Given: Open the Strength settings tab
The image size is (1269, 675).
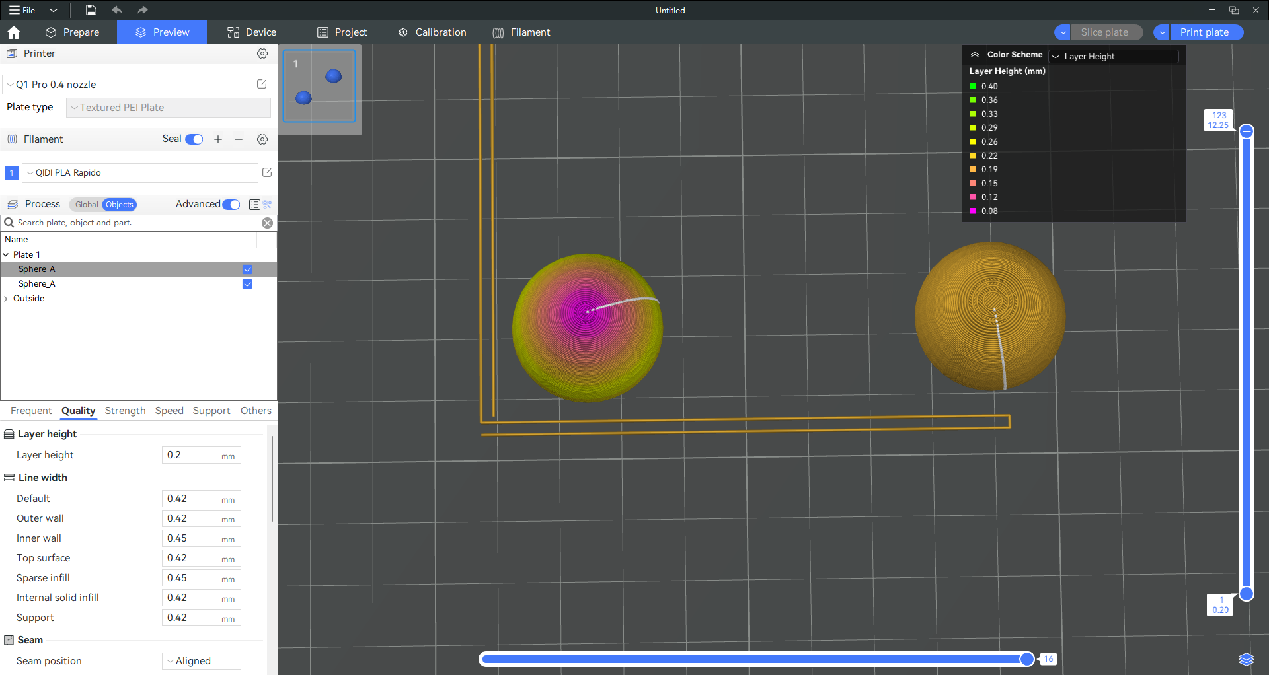Looking at the screenshot, I should [x=125, y=411].
